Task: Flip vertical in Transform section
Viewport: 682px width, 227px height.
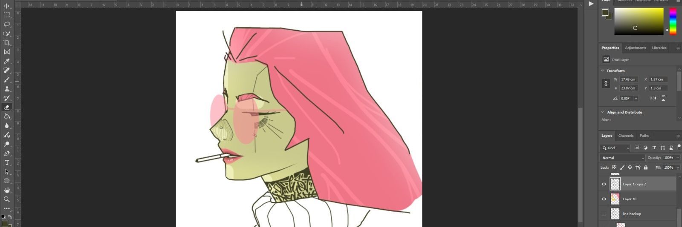Action: click(663, 98)
